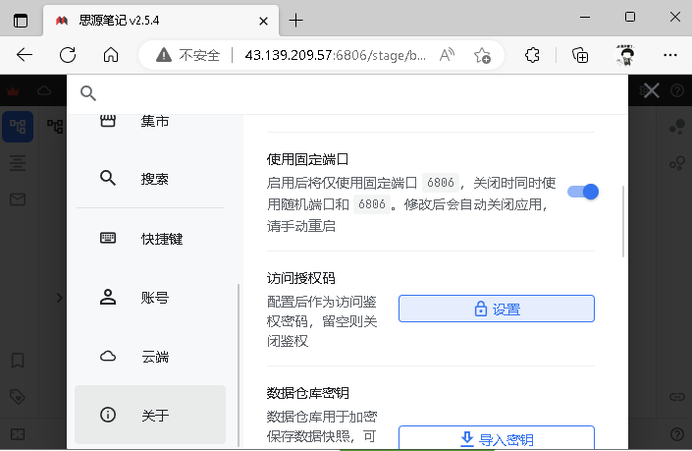Click the top-right help icon in toolbar
The width and height of the screenshot is (692, 451).
pyautogui.click(x=677, y=91)
